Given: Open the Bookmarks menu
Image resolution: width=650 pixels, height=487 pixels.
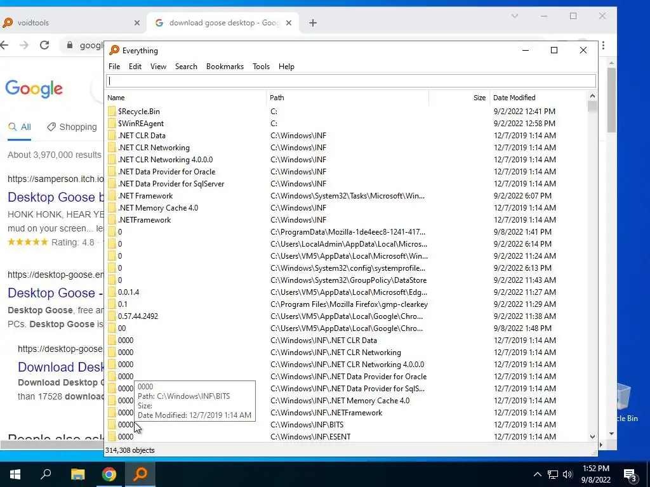Looking at the screenshot, I should point(225,66).
